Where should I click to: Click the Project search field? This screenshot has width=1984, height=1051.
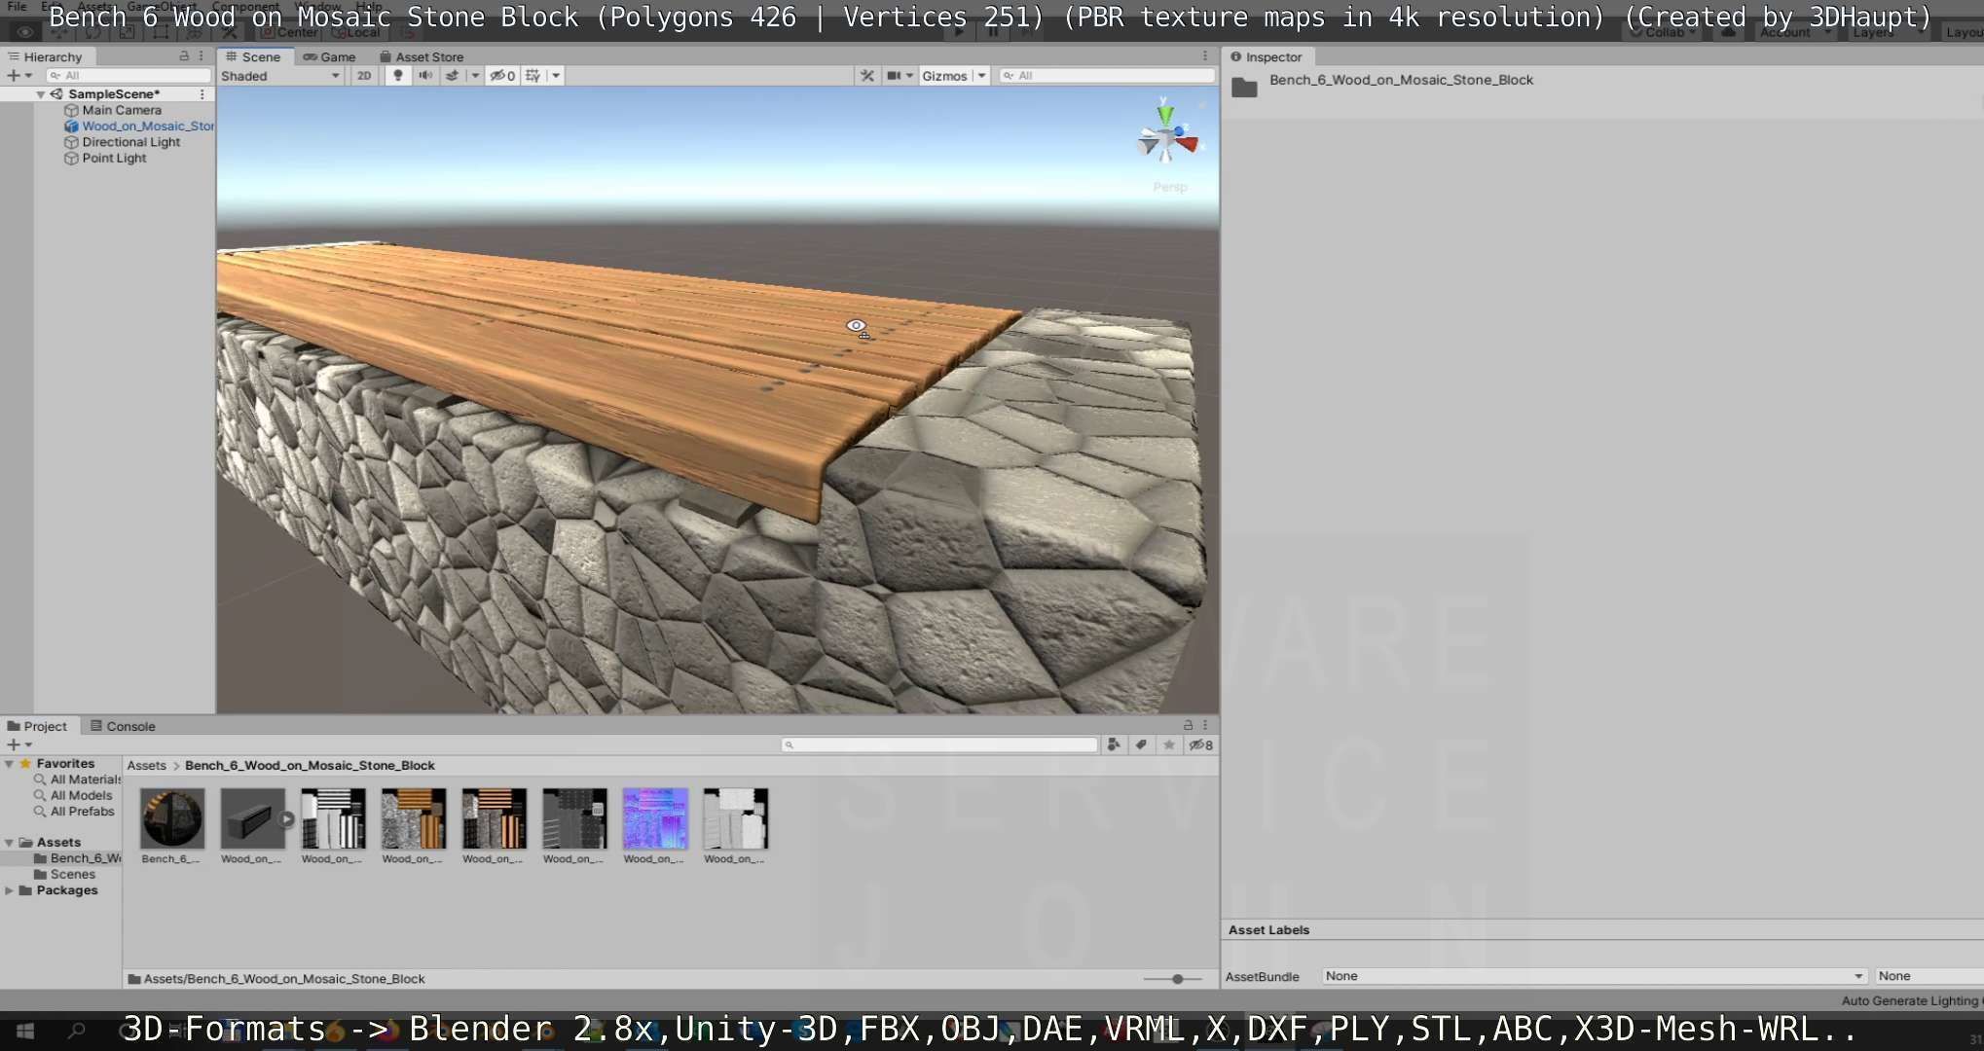[939, 744]
